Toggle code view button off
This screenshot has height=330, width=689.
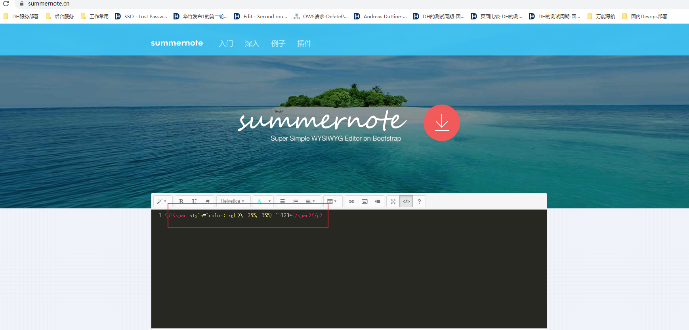pyautogui.click(x=406, y=201)
